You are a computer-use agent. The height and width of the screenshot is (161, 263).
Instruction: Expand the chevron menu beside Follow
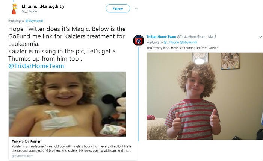click(136, 8)
